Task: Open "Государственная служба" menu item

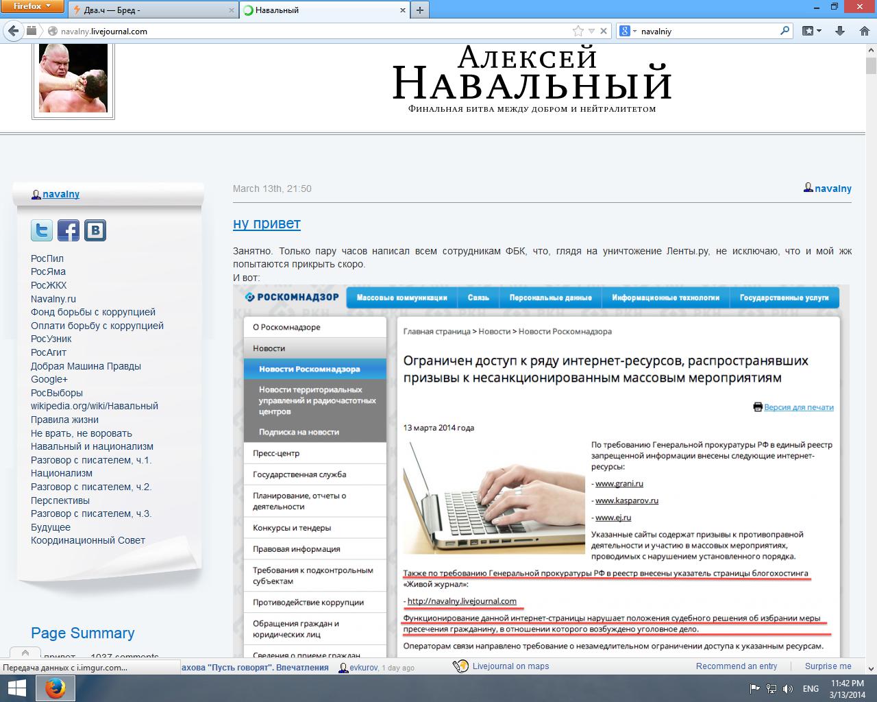Action: pos(315,474)
